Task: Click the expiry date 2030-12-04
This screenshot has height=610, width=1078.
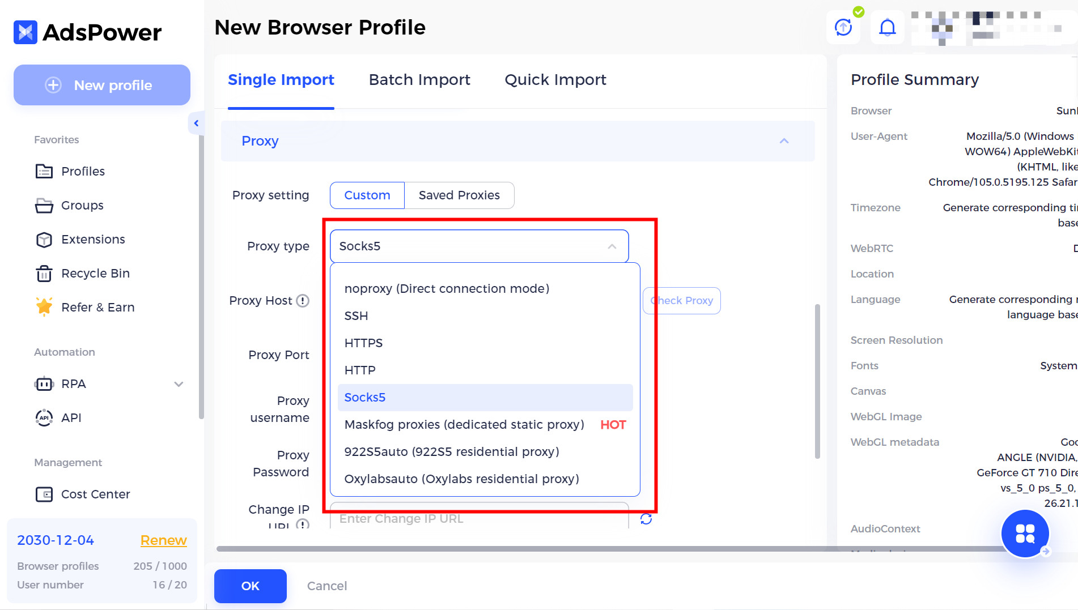Action: click(x=56, y=540)
